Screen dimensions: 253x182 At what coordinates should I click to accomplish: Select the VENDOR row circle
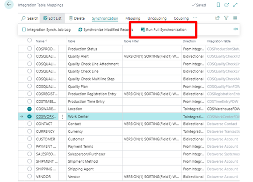(x=29, y=176)
